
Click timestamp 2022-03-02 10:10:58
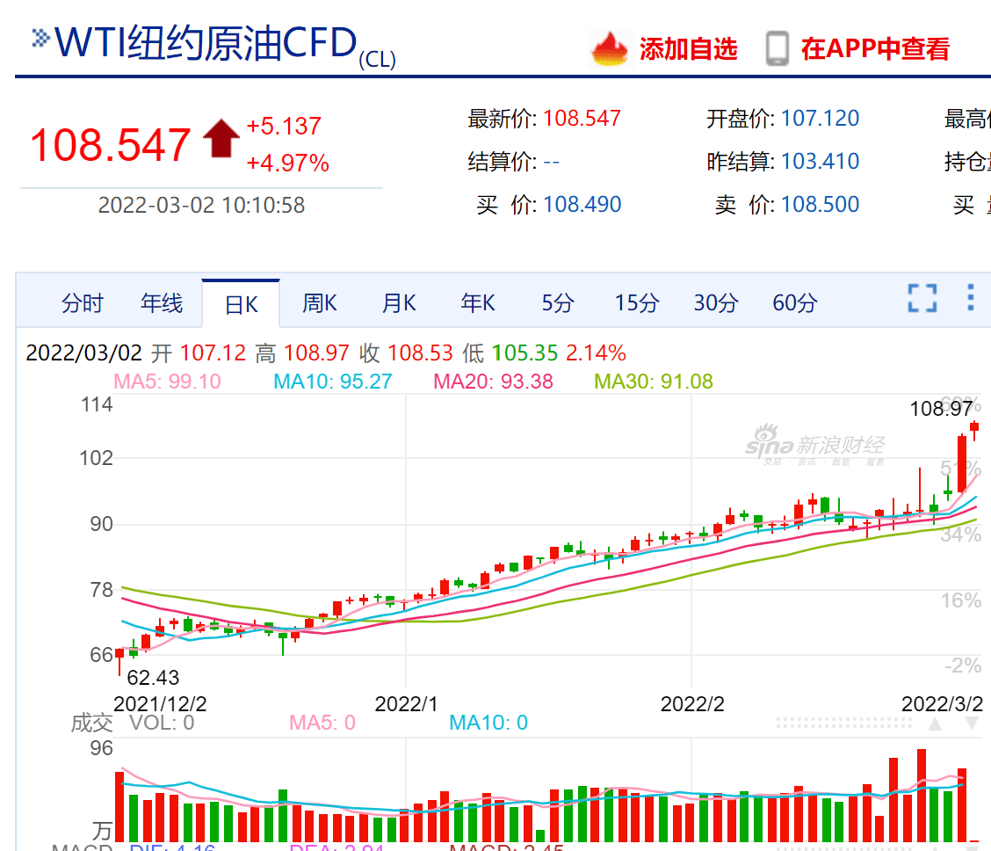(x=201, y=205)
